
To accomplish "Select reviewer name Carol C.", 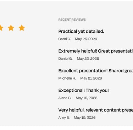I will 65,39.
